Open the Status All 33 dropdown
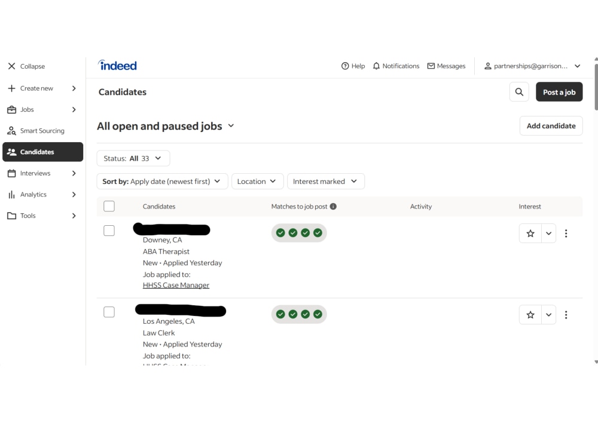Image resolution: width=598 pixels, height=448 pixels. (x=133, y=158)
